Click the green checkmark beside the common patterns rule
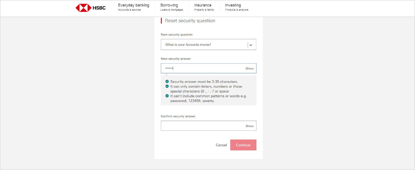This screenshot has width=415, height=170. click(167, 96)
